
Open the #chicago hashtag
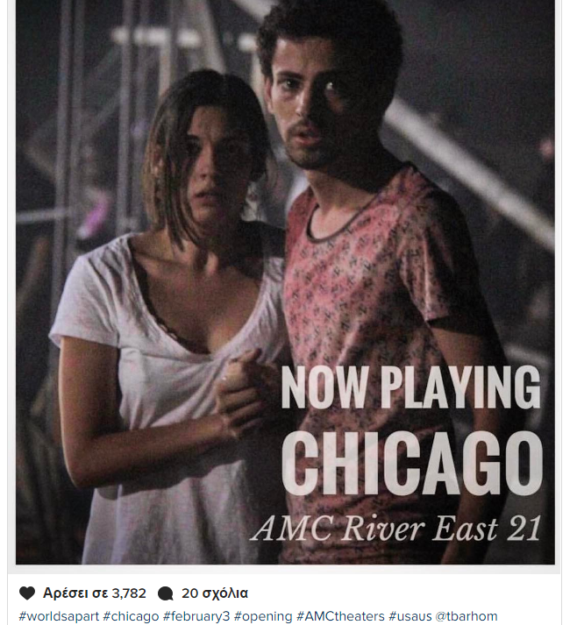[131, 616]
